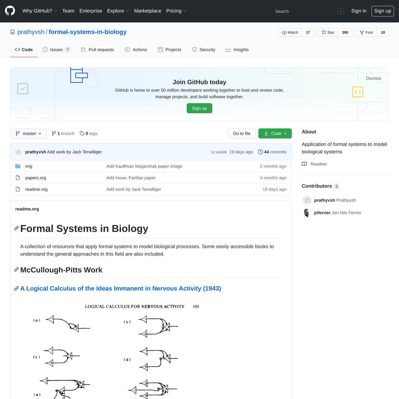Expand the Why GitHub? menu
This screenshot has height=399, width=399.
(40, 11)
